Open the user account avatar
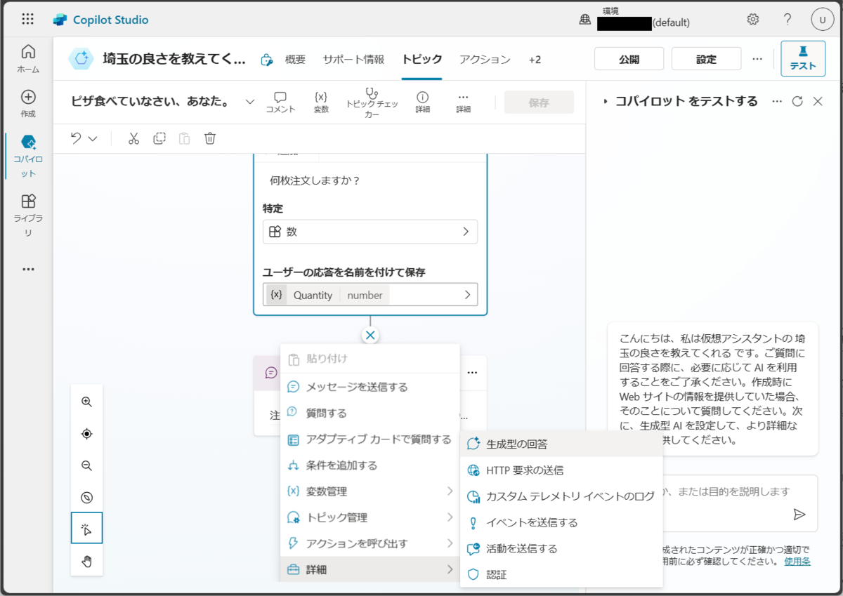The width and height of the screenshot is (843, 596). coord(822,20)
